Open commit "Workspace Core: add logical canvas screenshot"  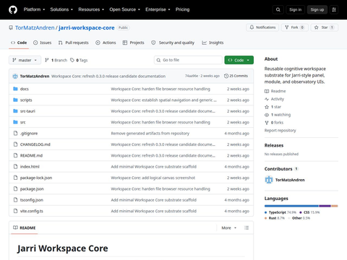153,178
